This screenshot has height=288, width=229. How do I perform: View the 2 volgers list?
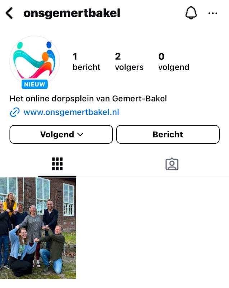(x=129, y=62)
